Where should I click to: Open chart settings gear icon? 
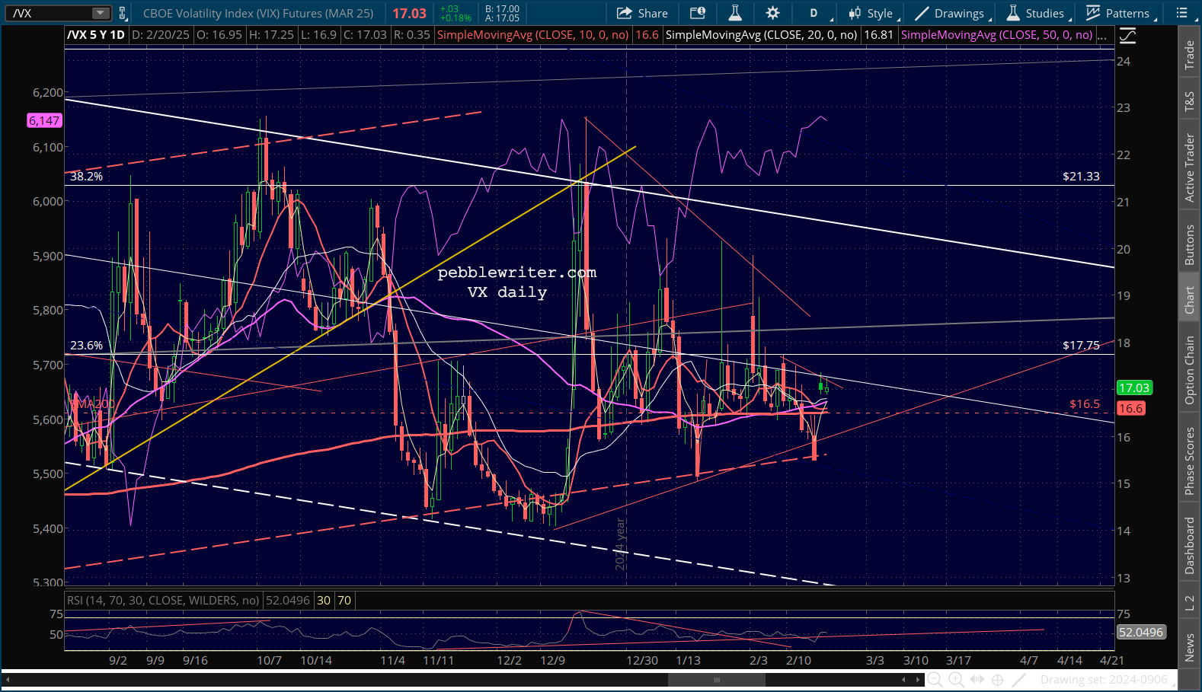click(x=772, y=13)
